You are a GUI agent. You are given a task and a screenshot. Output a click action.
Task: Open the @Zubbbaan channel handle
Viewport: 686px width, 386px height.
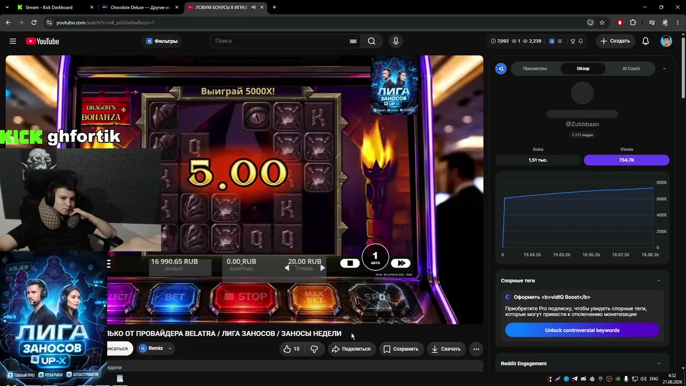pyautogui.click(x=582, y=124)
